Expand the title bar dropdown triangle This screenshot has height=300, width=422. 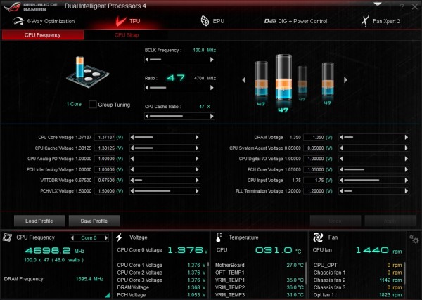[x=378, y=4]
